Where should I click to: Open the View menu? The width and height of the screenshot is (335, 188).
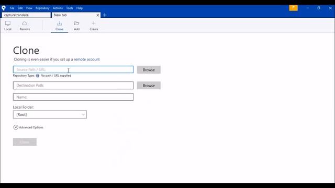[29, 8]
